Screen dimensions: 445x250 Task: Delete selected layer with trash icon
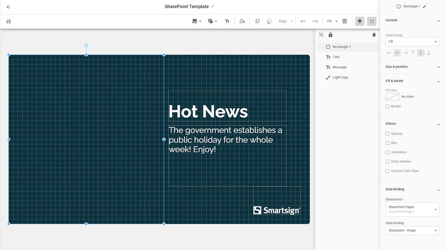coord(374,35)
